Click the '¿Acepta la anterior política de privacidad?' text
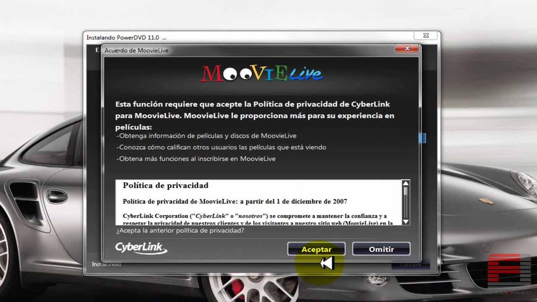537x302 pixels. tap(180, 230)
